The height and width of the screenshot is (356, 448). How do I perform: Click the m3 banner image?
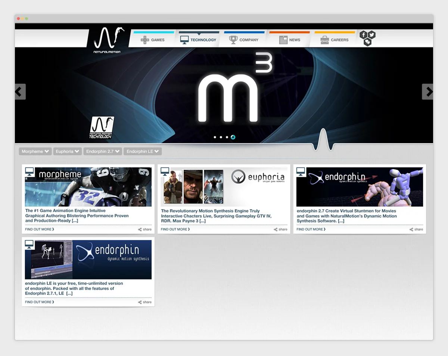click(224, 95)
